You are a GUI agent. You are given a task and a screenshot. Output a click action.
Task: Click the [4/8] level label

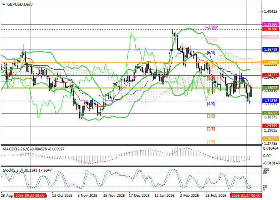coord(211,104)
